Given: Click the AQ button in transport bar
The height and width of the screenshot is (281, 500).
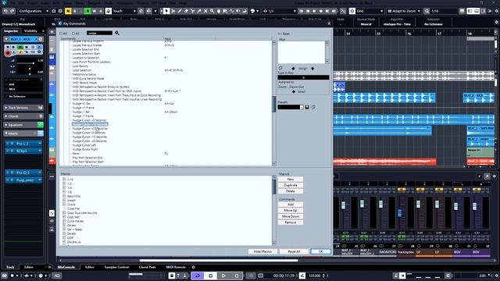Looking at the screenshot, I should click(57, 276).
